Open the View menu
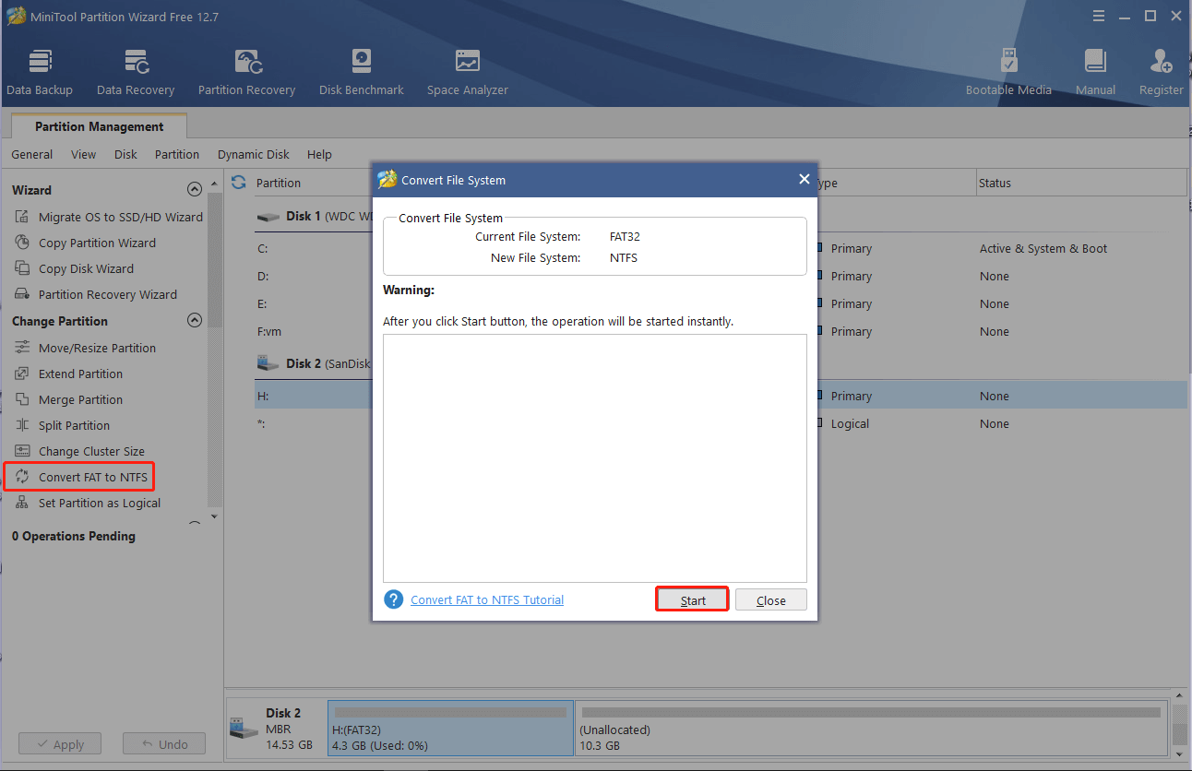Viewport: 1192px width, 771px height. 83,154
